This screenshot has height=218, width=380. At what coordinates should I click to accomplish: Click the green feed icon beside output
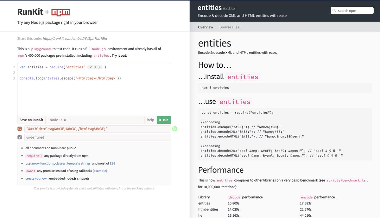tap(174, 129)
